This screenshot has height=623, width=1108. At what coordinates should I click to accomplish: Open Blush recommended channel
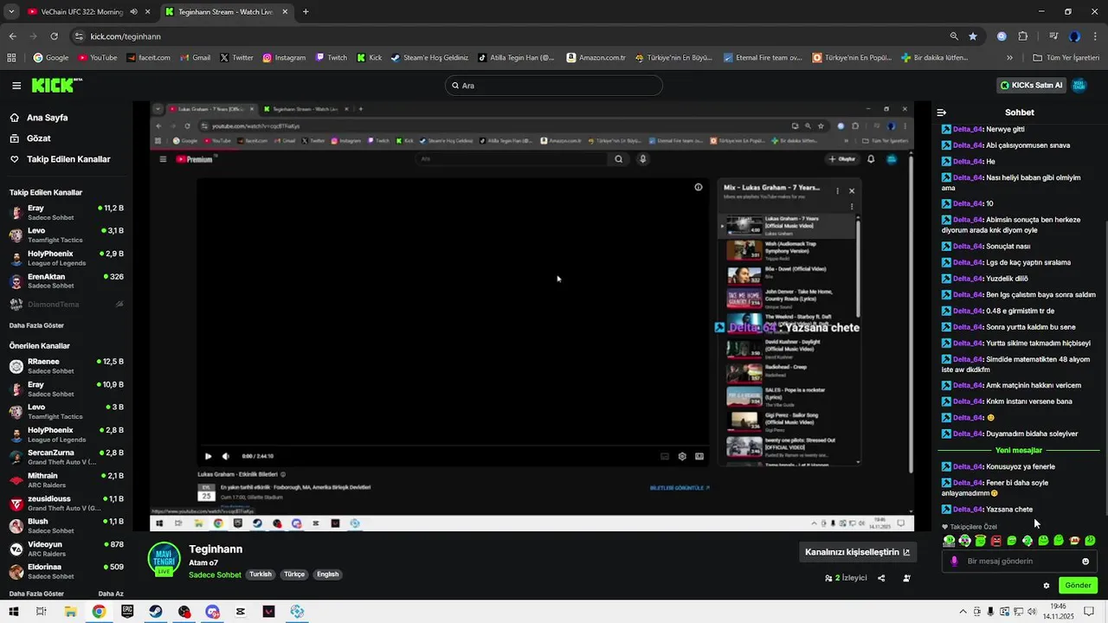coord(67,526)
